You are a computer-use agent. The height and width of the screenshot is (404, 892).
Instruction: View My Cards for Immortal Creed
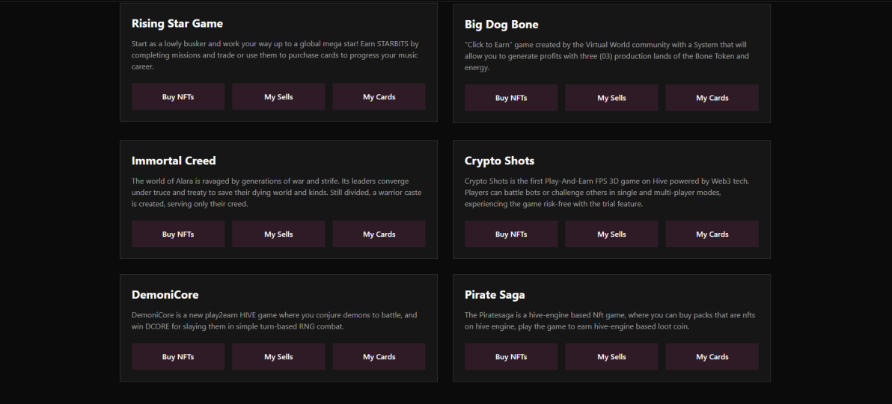379,234
